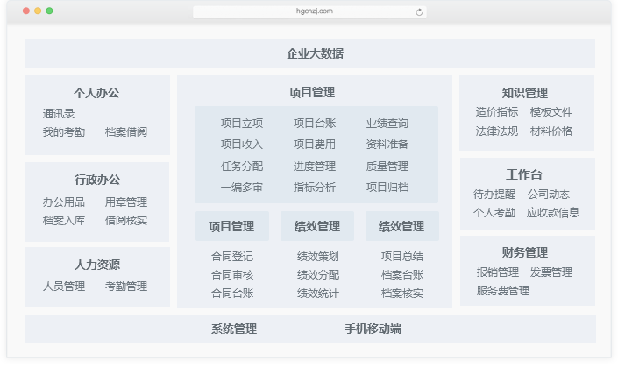Screen dimensions: 618x368
Task: Select 造价指标 under 知识管理
Action: (497, 112)
